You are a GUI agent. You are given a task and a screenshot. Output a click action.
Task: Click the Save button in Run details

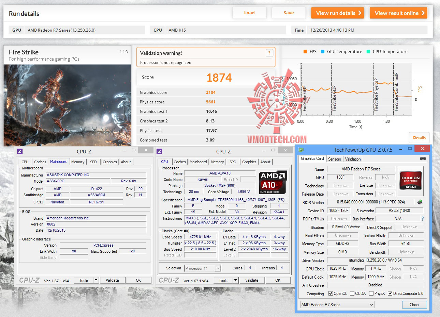tap(289, 13)
